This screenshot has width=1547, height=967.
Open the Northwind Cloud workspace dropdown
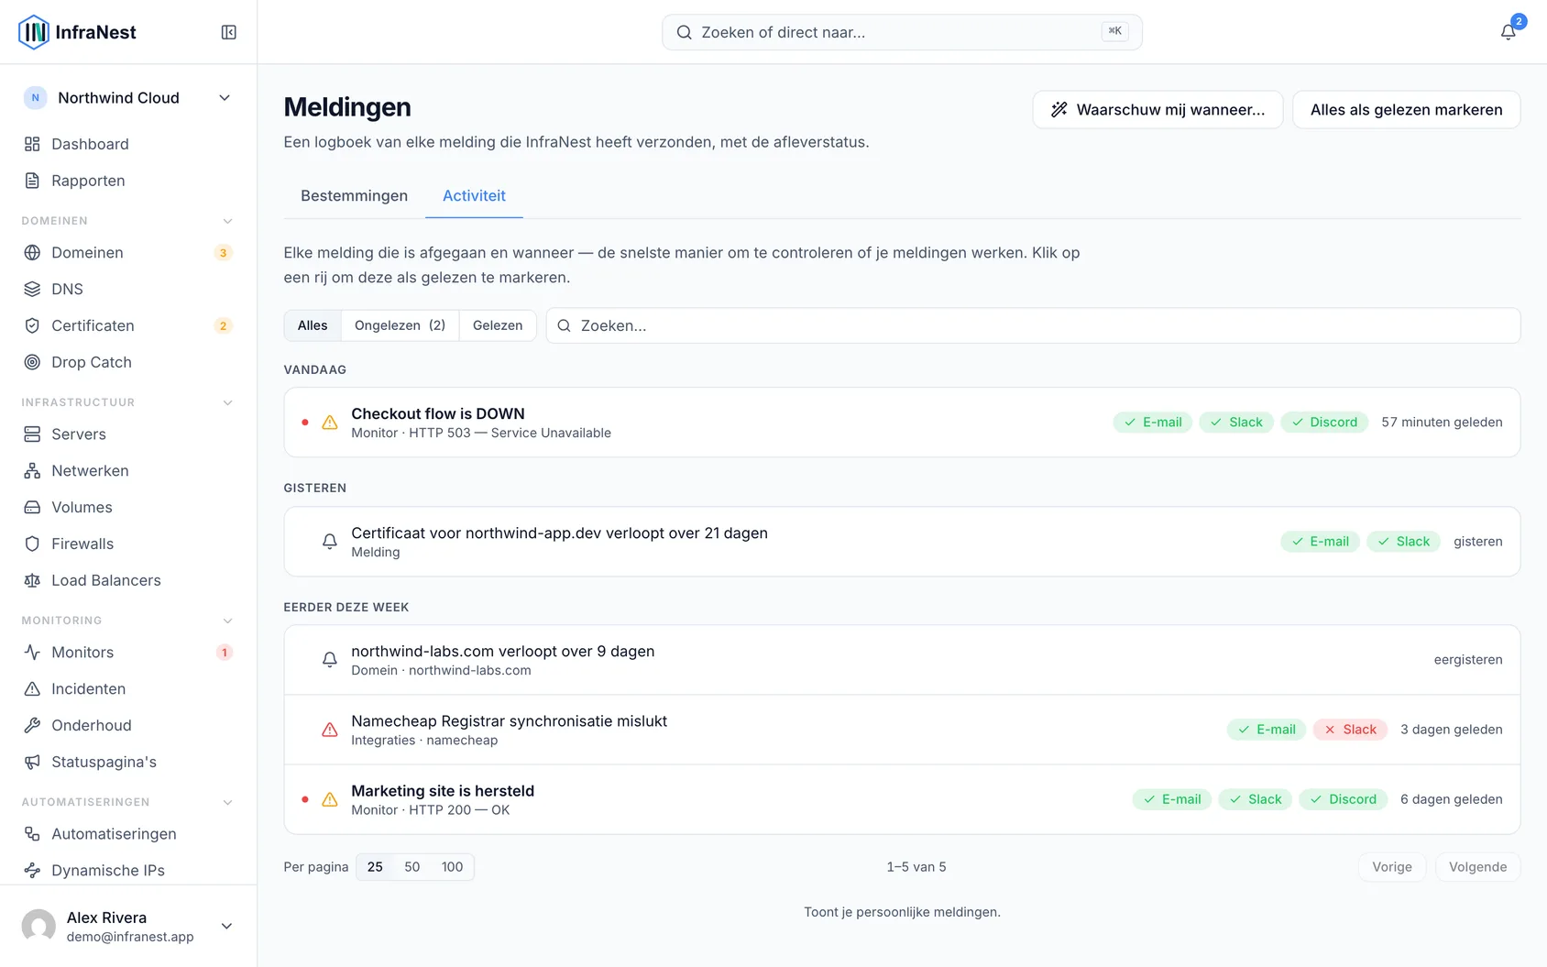coord(128,98)
